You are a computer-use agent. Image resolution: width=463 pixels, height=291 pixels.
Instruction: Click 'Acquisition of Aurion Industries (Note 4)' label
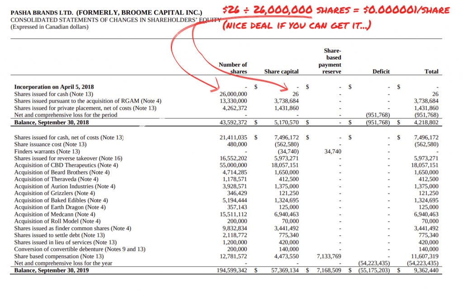tap(65, 186)
